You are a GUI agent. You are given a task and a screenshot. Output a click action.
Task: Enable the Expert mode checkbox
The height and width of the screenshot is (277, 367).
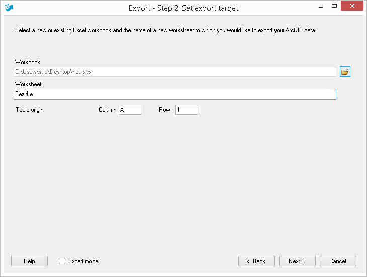[62, 261]
